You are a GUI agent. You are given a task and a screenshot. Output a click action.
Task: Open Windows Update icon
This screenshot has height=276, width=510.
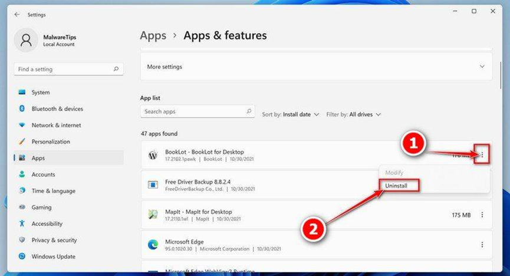click(x=22, y=256)
